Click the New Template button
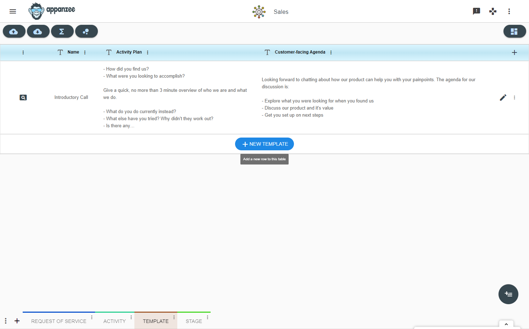 coord(264,144)
